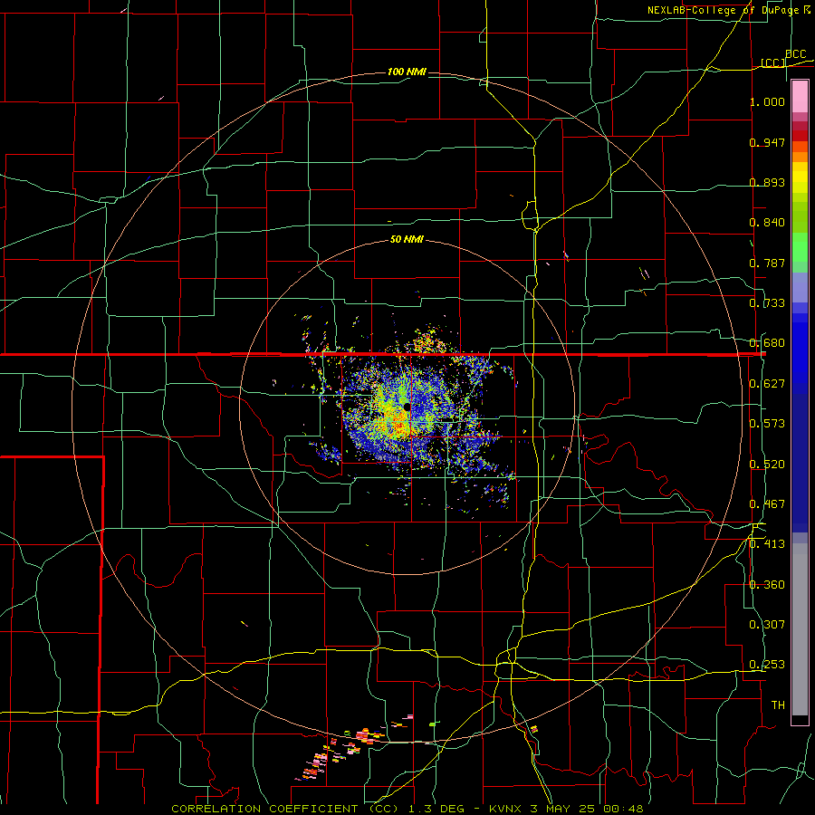This screenshot has width=815, height=815.
Task: Pick the red segment of the color bar
Action: (x=800, y=136)
